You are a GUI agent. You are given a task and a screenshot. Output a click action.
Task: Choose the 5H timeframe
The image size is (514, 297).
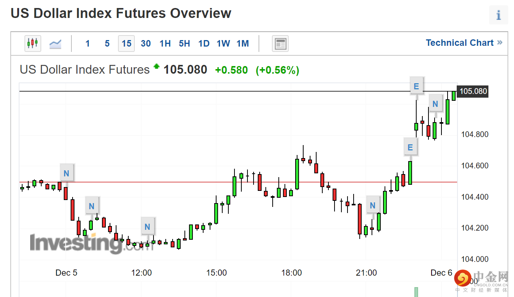tap(184, 44)
